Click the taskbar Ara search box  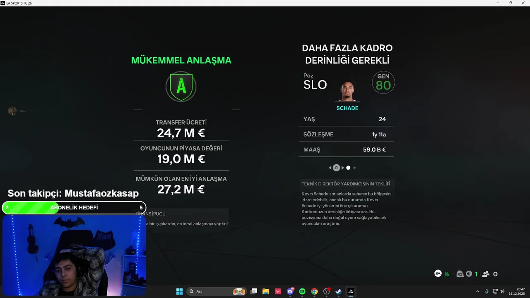tap(217, 291)
